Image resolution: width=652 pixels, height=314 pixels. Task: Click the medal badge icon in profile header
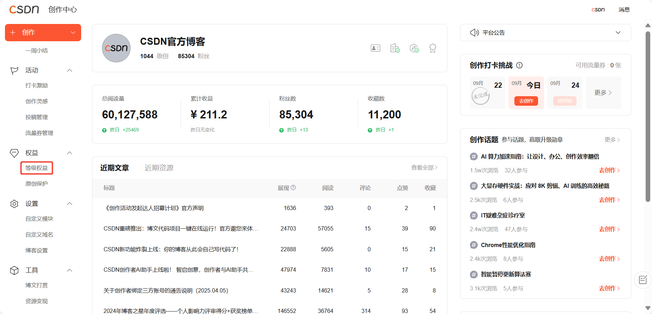(433, 48)
